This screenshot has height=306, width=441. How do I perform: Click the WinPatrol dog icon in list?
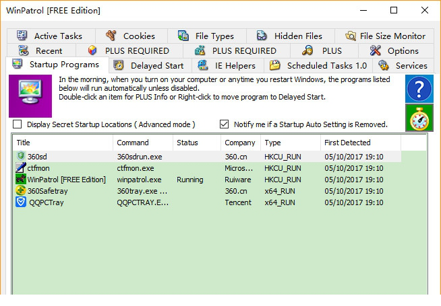click(x=20, y=179)
